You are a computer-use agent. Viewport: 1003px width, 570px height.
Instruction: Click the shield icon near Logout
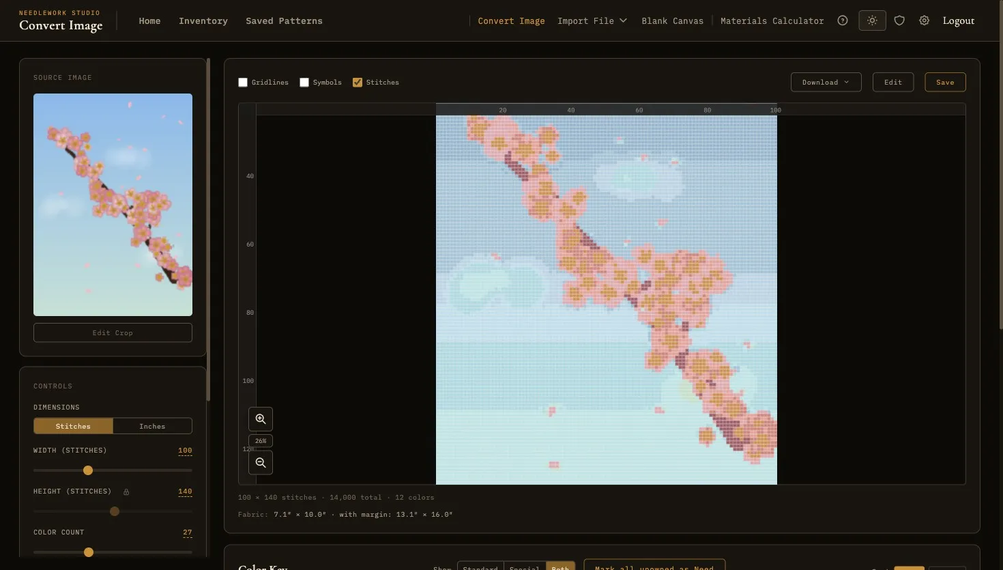899,20
